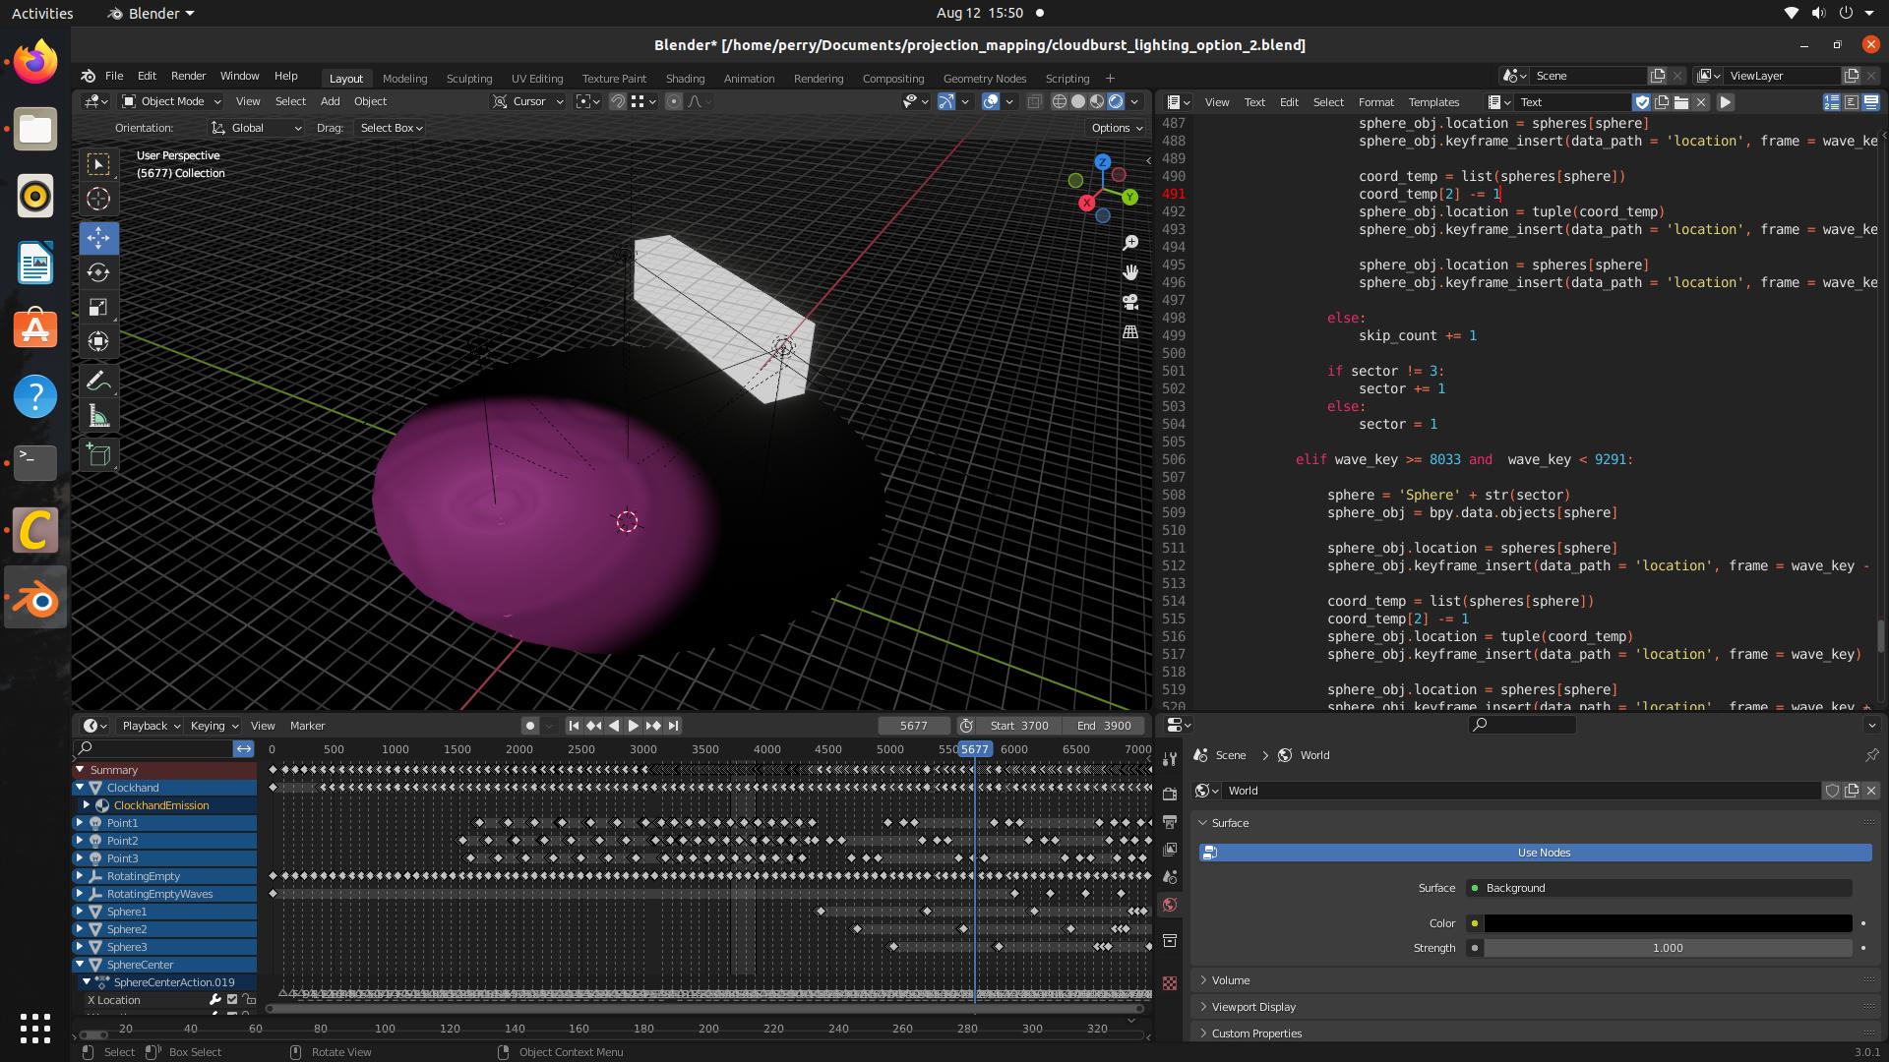Open the Render menu
Image resolution: width=1889 pixels, height=1062 pixels.
pos(188,76)
